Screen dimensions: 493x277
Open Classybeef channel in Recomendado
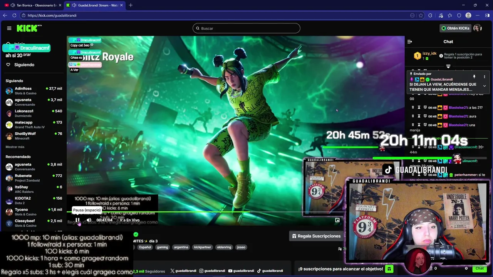click(34, 223)
